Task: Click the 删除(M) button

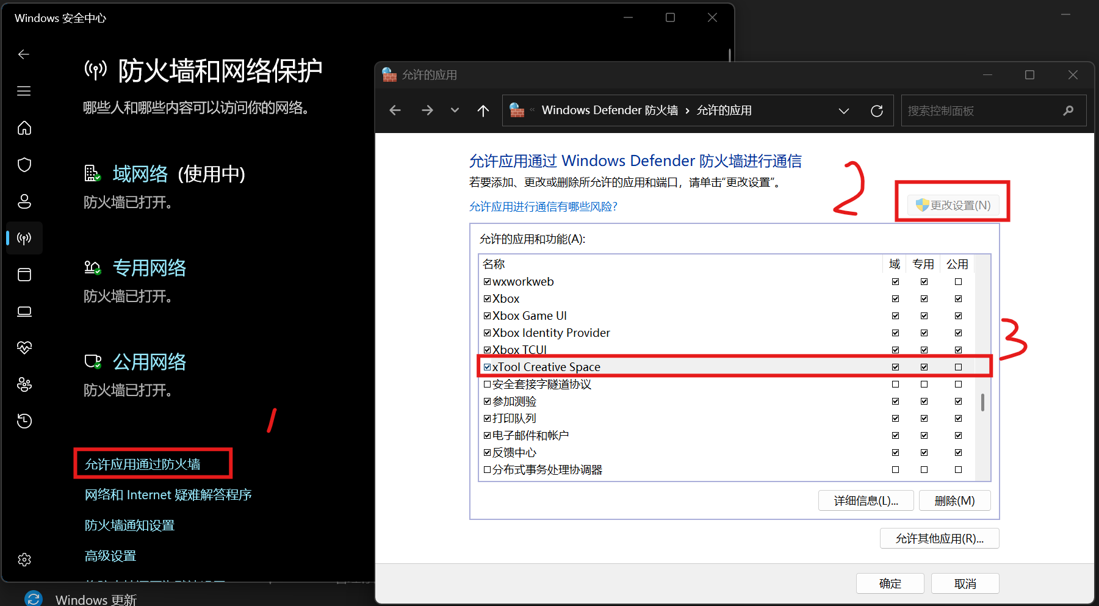Action: pyautogui.click(x=954, y=500)
